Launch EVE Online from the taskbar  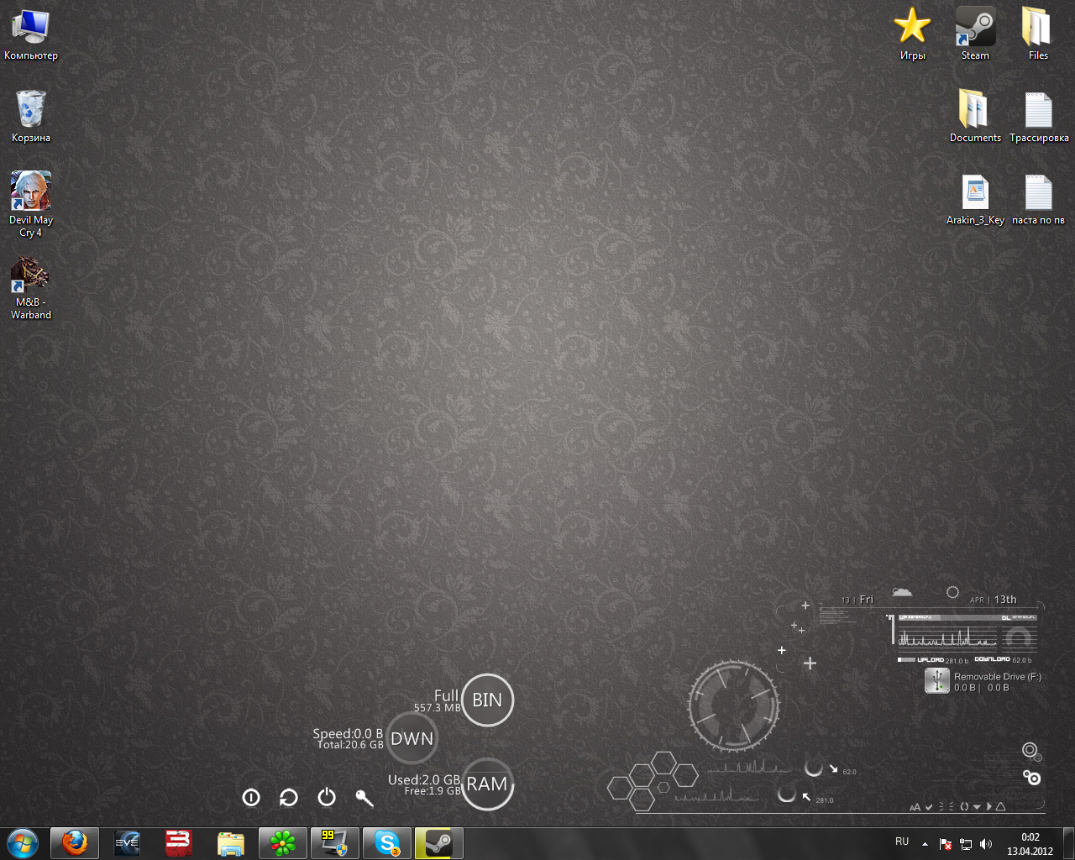pos(127,842)
